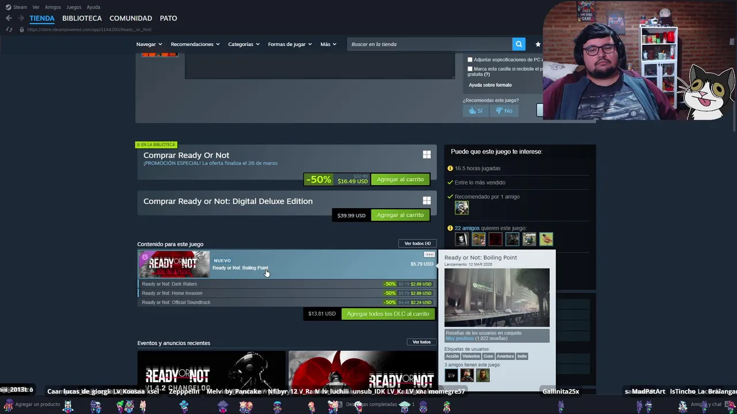Open the red wishlisting friend's avatar
This screenshot has height=414, width=737.
point(495,239)
